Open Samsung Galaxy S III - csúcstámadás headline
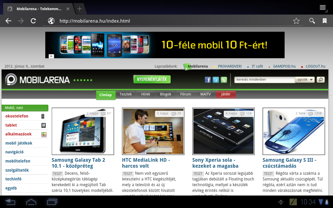Screen dimensions: 333x208 click(290, 163)
